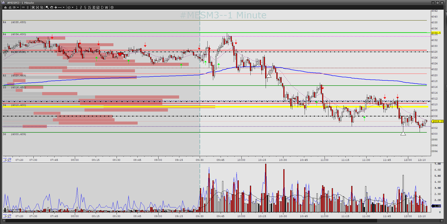The width and height of the screenshot is (447, 224).
Task: Switch to the 15 minute timeframe
Action: point(89,7)
